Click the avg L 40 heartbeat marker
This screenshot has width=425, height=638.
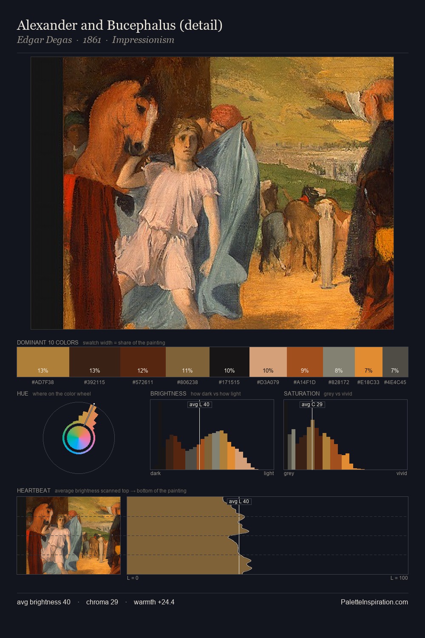click(239, 501)
